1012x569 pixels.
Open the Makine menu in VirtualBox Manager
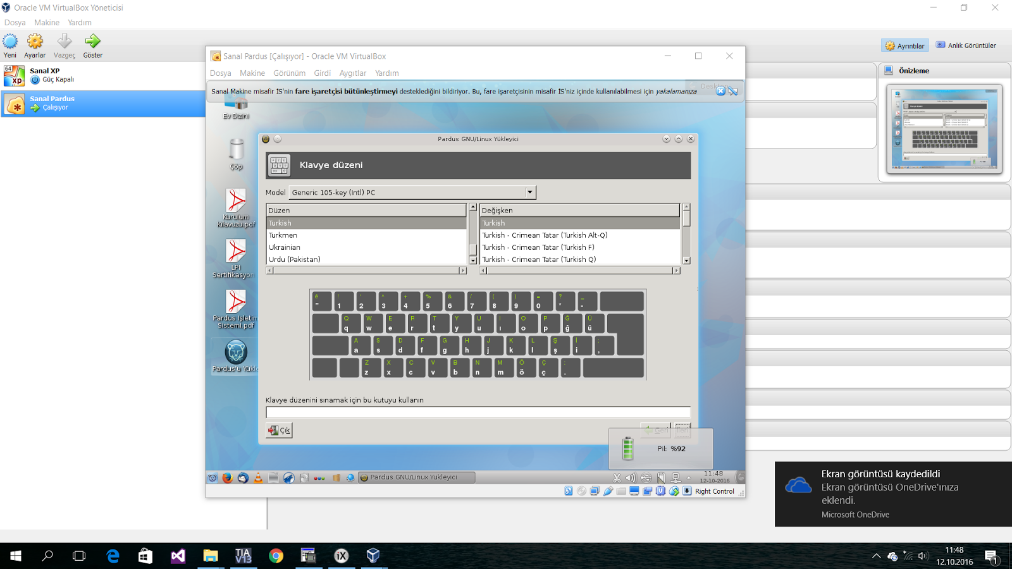[47, 23]
